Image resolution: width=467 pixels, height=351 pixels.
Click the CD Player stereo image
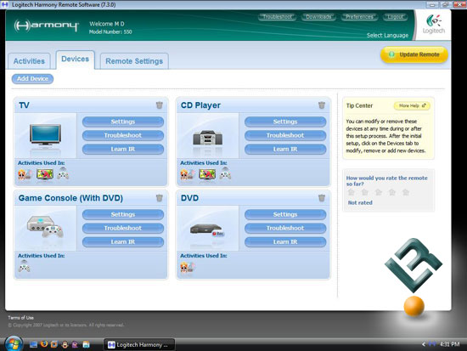pyautogui.click(x=207, y=138)
